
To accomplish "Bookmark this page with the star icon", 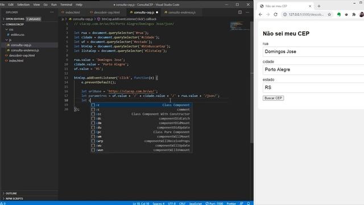I will coord(329,14).
